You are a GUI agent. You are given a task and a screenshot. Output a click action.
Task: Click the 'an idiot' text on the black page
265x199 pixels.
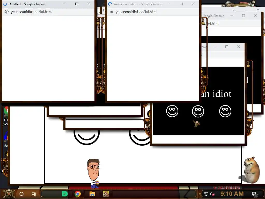tap(216, 94)
